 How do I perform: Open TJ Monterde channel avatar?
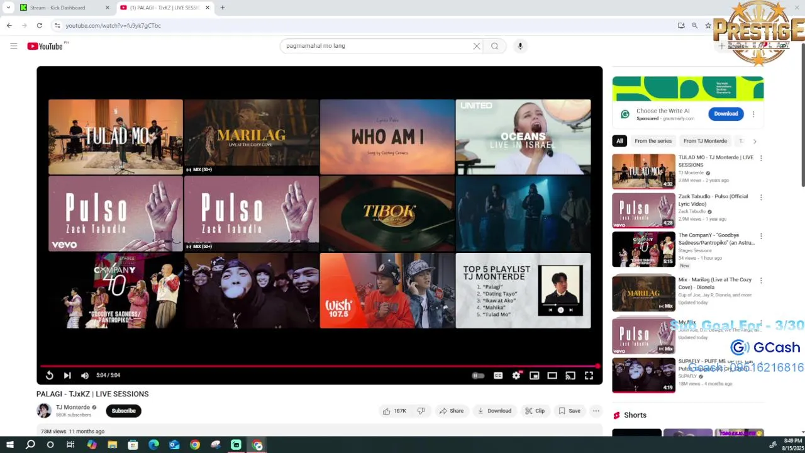pos(44,411)
